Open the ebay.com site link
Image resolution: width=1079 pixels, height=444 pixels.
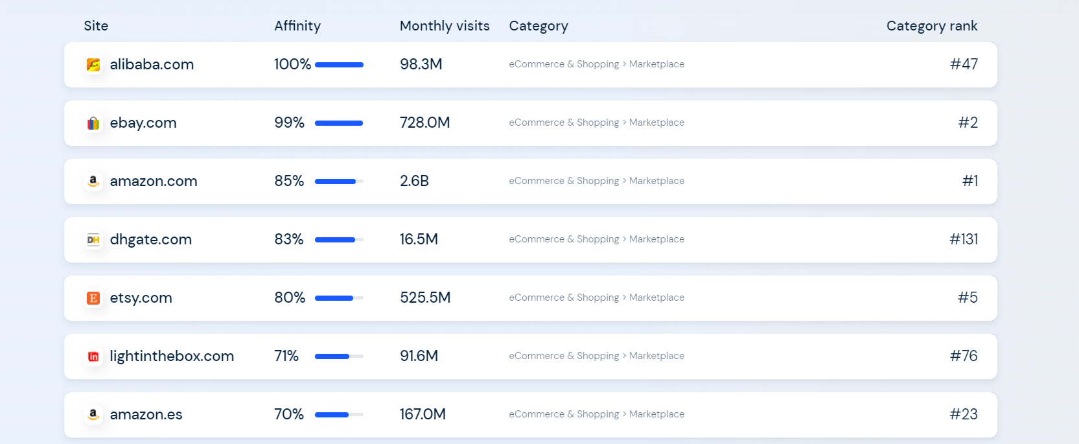(x=143, y=123)
